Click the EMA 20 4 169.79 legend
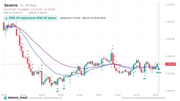This screenshot has height=101, width=180. click(13, 13)
